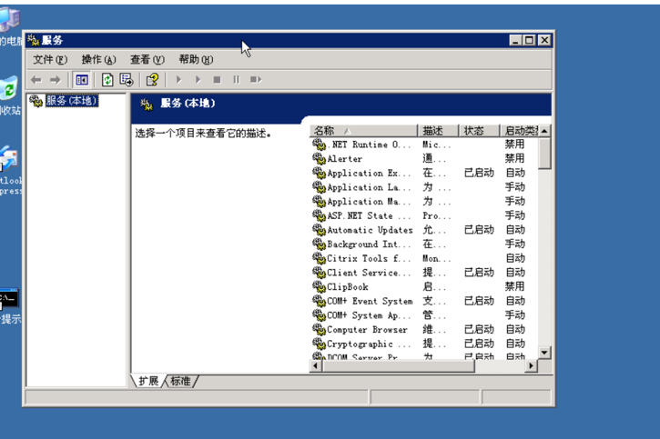Open the 查看(V) menu

click(147, 60)
